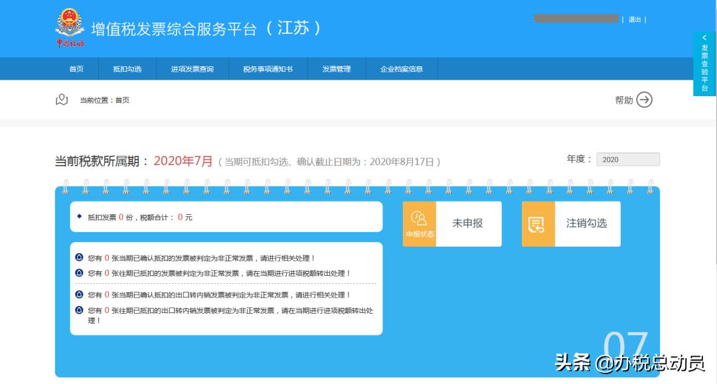Click the 年度 year input field
Image resolution: width=717 pixels, height=384 pixels.
coord(628,159)
